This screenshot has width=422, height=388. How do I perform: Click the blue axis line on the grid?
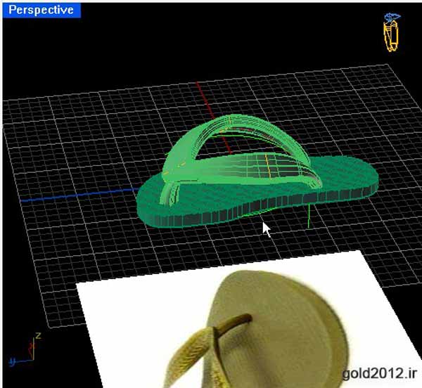pos(70,196)
